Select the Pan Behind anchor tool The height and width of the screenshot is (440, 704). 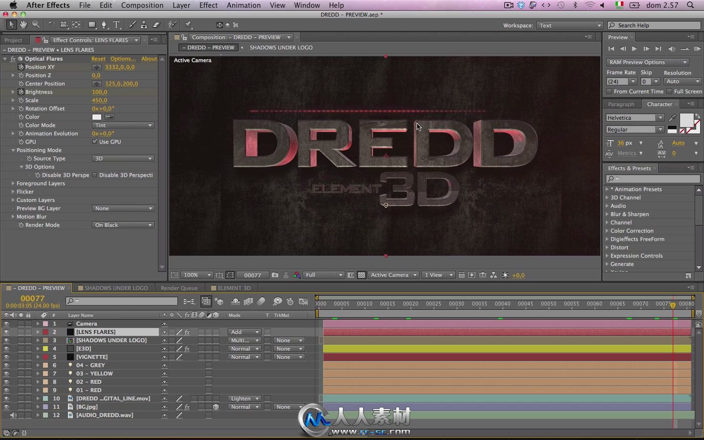[x=76, y=24]
